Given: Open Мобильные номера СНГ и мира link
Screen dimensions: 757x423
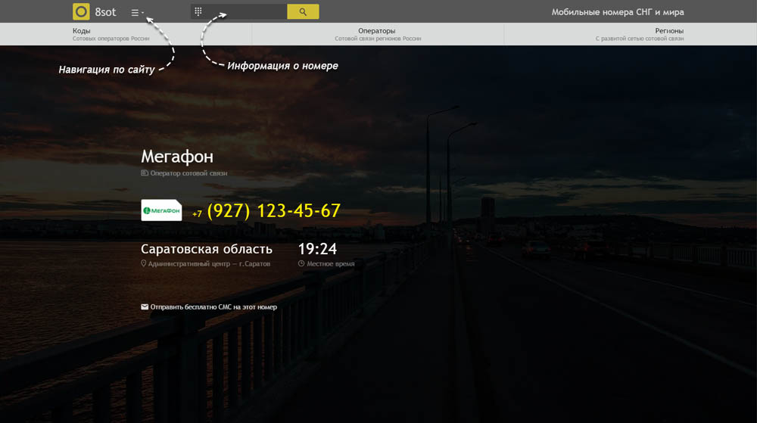Looking at the screenshot, I should click(618, 12).
